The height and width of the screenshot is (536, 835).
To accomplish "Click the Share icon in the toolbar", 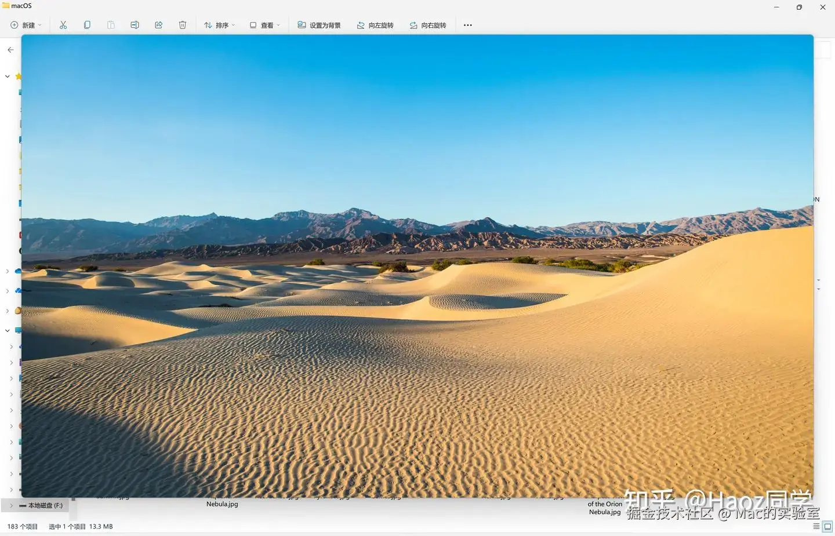I will point(158,25).
